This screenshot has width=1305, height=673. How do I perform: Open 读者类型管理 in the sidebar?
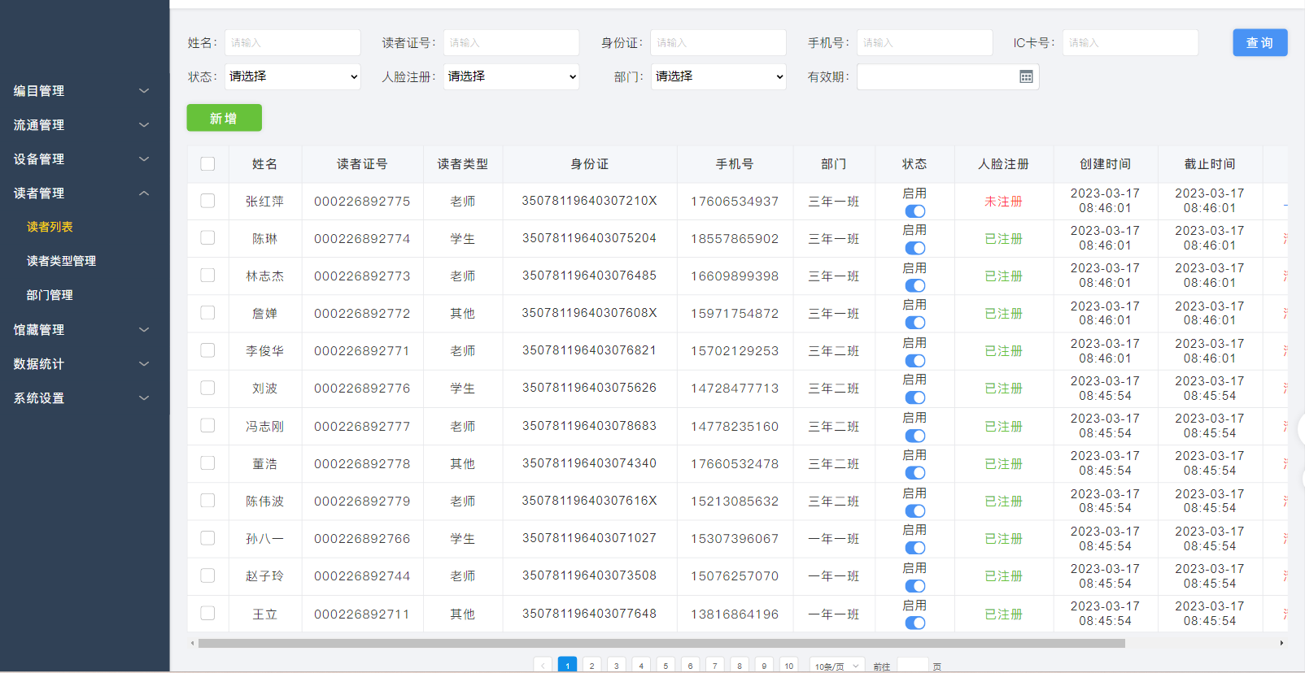(61, 261)
